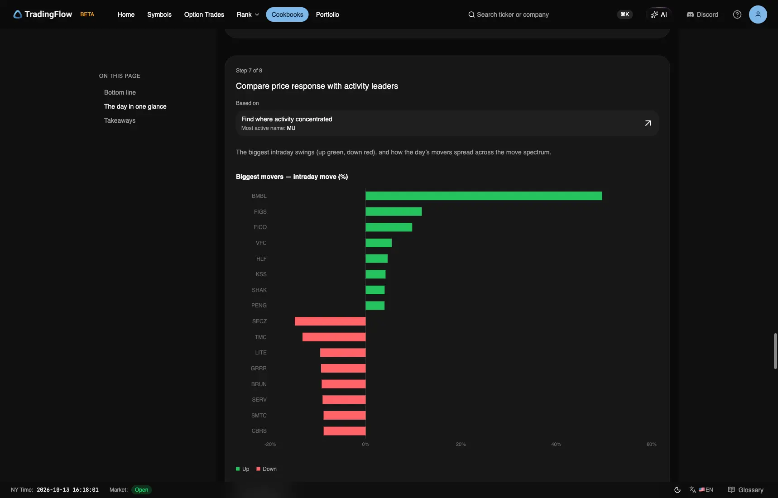Select the Cookbooks tab

pyautogui.click(x=287, y=14)
